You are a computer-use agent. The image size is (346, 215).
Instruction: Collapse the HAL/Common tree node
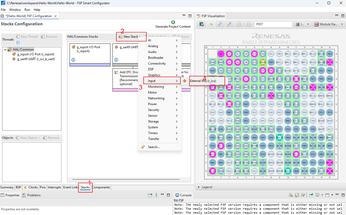pyautogui.click(x=5, y=50)
